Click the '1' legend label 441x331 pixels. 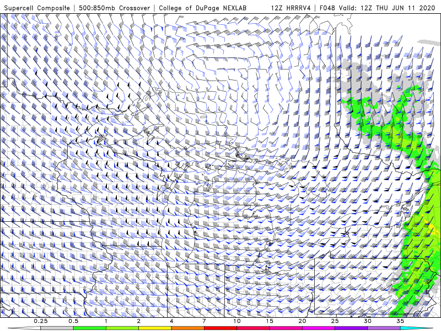(106, 321)
